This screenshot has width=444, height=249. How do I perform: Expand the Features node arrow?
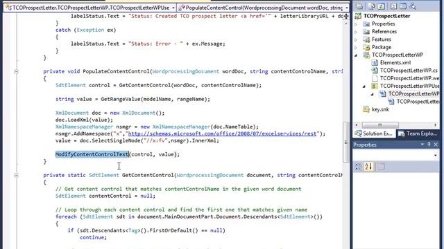coord(356,39)
